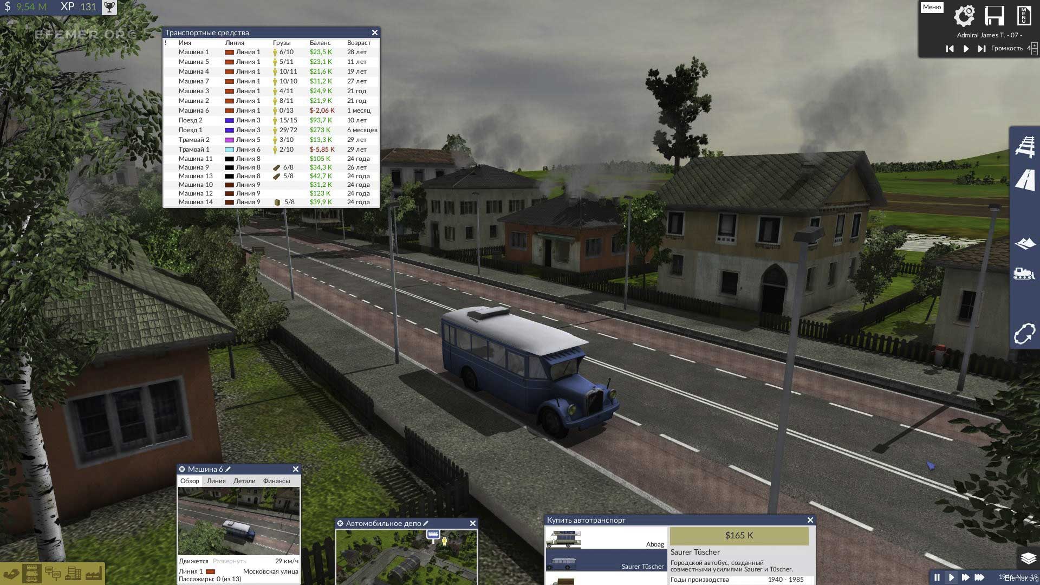Click the bus stop marker in depot view
This screenshot has height=585, width=1040.
coord(433,536)
